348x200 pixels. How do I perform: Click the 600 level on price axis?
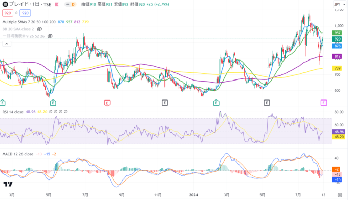(337, 91)
